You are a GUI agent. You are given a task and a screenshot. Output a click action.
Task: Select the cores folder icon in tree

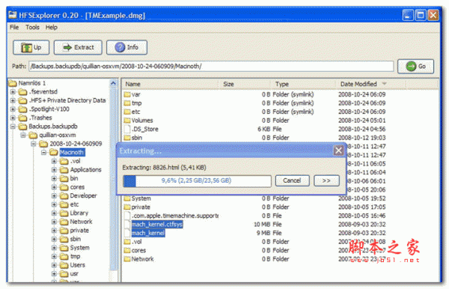64,187
